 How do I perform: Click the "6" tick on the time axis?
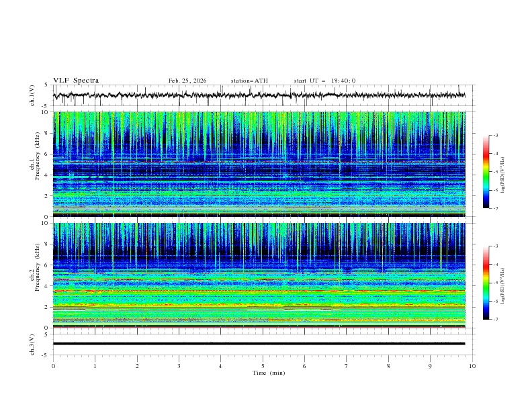pos(304,366)
